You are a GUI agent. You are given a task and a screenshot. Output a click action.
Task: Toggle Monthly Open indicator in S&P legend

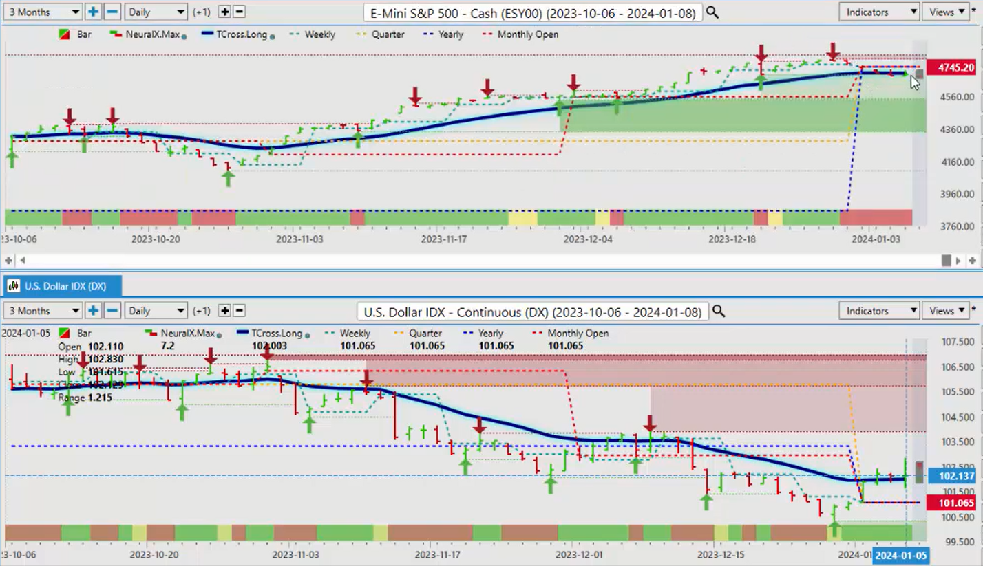(x=520, y=34)
